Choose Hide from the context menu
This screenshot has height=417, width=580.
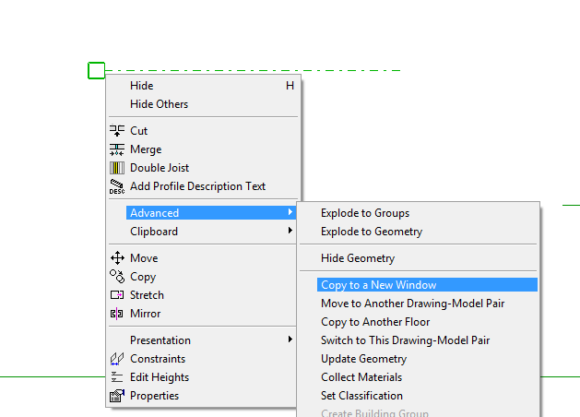(142, 86)
